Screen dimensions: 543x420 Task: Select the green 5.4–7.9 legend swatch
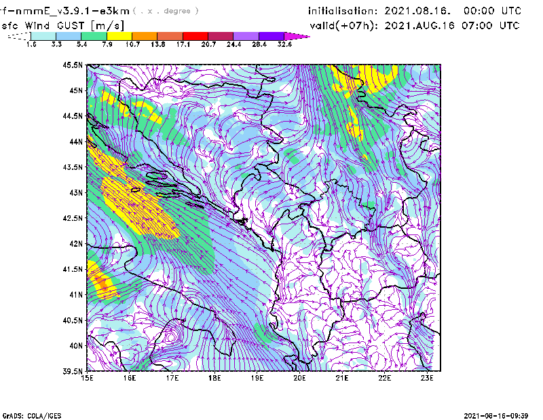click(x=94, y=36)
